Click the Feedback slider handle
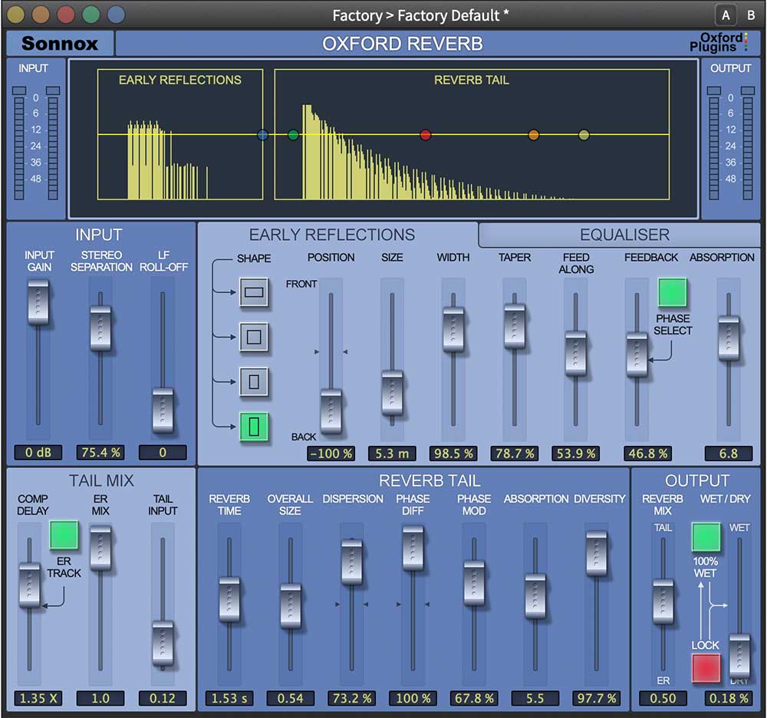 [x=637, y=355]
